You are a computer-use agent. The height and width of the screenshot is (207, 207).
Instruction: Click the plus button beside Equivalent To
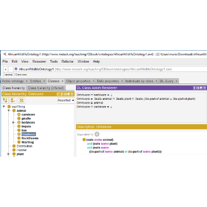[x=97, y=134]
